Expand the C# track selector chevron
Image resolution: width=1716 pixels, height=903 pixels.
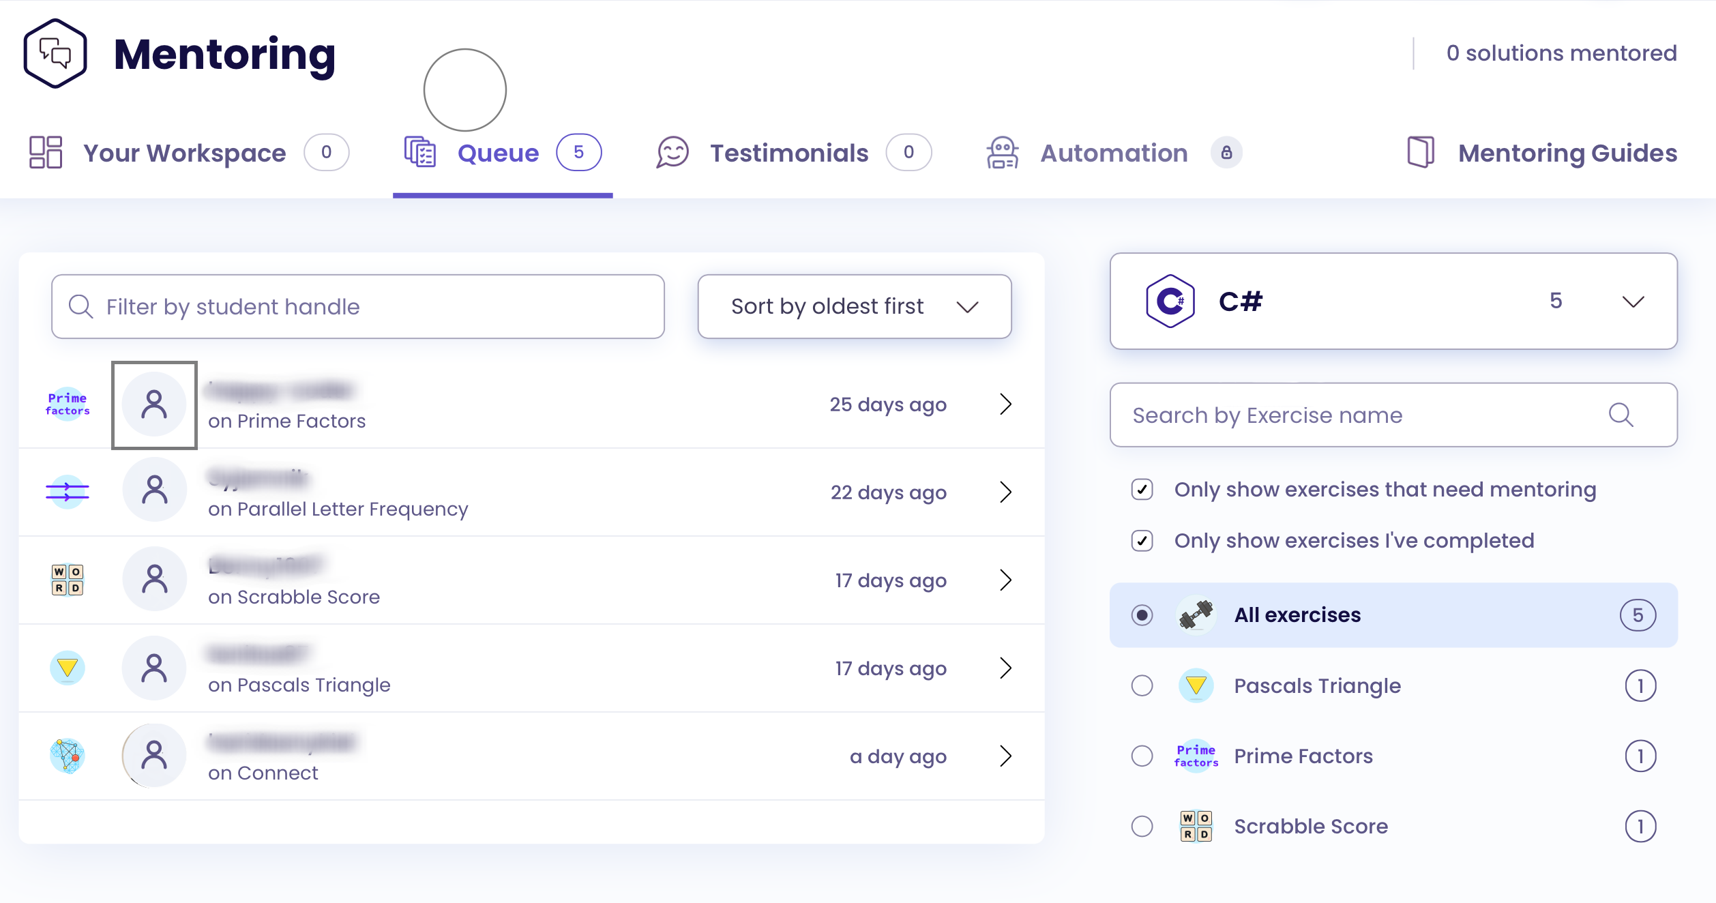[x=1633, y=301]
